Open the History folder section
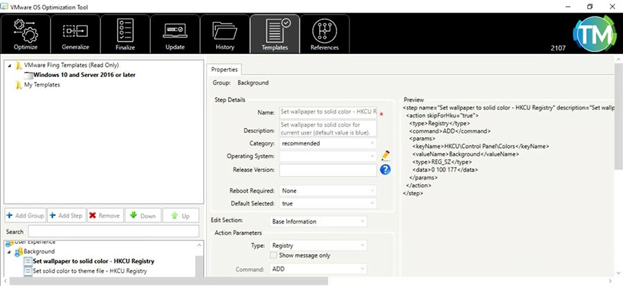This screenshot has height=286, width=623. [225, 35]
